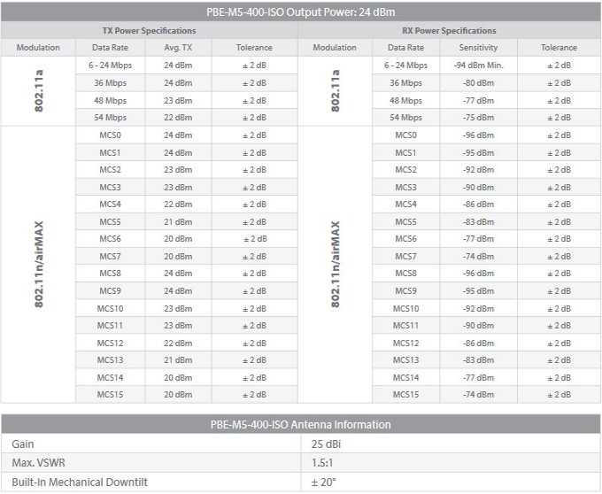The image size is (602, 494).
Task: Click the '-75 dBm' sensitivity value
Action: point(478,118)
